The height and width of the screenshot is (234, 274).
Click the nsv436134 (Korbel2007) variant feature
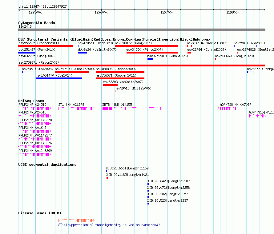click(x=189, y=46)
